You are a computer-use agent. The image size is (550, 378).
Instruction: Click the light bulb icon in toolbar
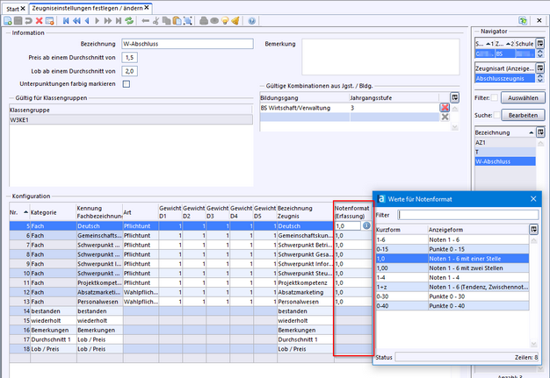[225, 19]
